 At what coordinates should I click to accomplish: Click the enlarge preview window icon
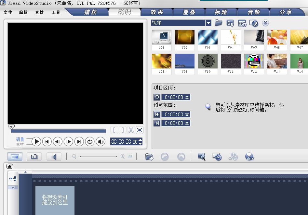point(140,130)
